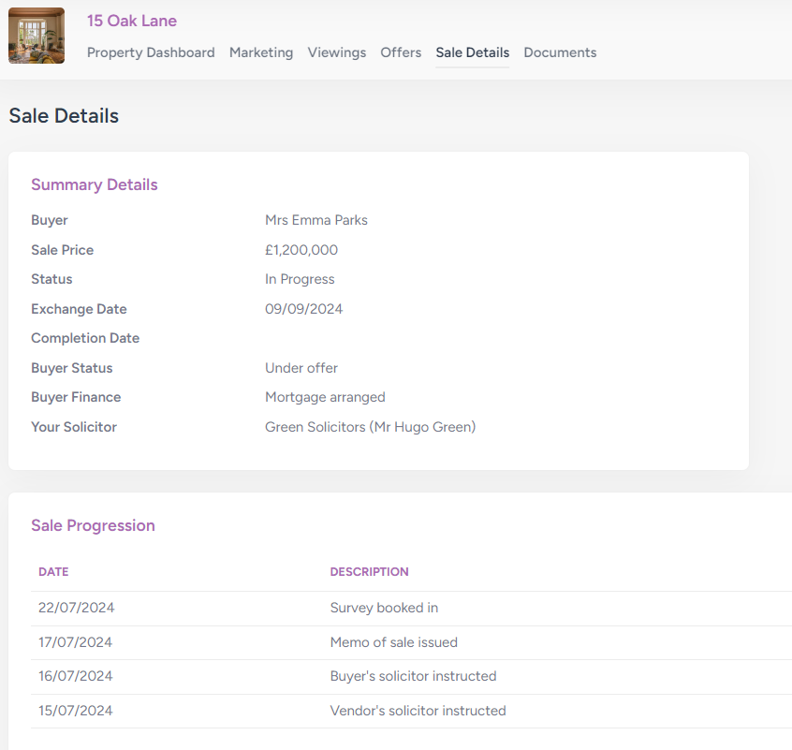This screenshot has width=792, height=750.
Task: Go to the Viewings tab
Action: coord(337,52)
